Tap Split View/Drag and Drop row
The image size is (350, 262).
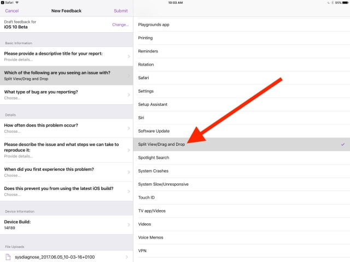pos(242,144)
